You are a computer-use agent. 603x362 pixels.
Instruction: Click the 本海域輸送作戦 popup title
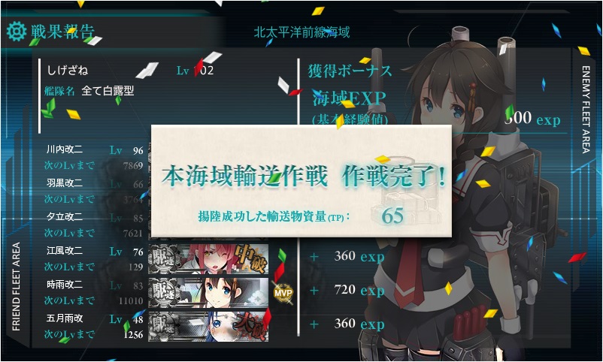point(244,176)
